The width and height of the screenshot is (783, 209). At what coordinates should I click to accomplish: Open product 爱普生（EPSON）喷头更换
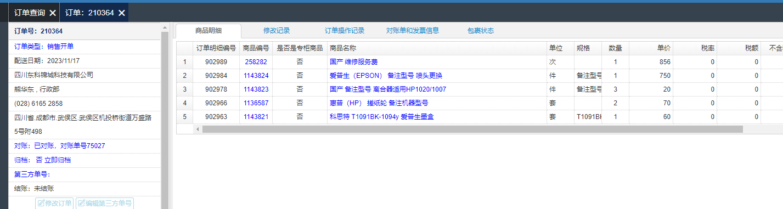coord(386,76)
